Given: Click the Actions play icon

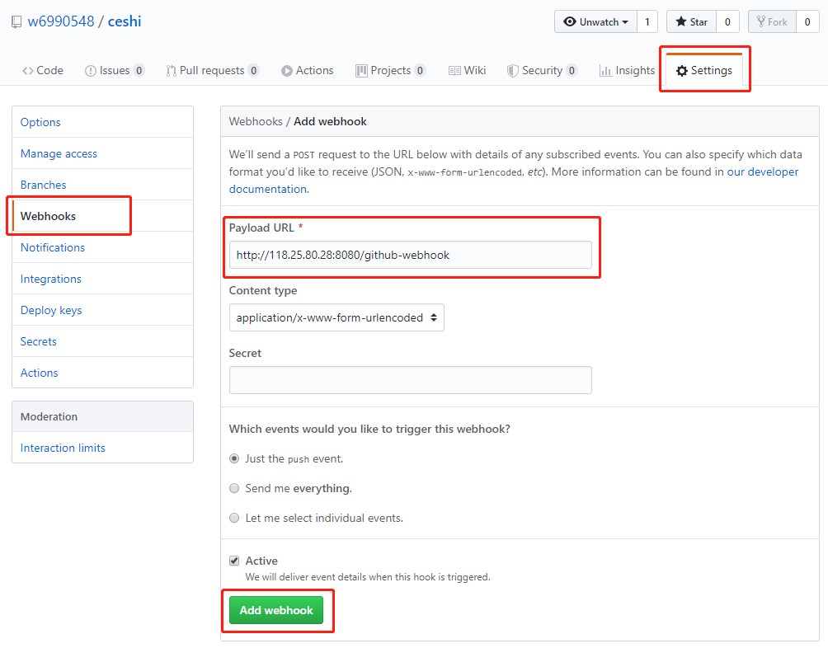Looking at the screenshot, I should (x=287, y=71).
